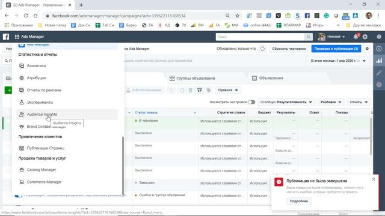The width and height of the screenshot is (385, 216).
Task: Open the Ads Manager apps grid menu
Action: pos(17,37)
